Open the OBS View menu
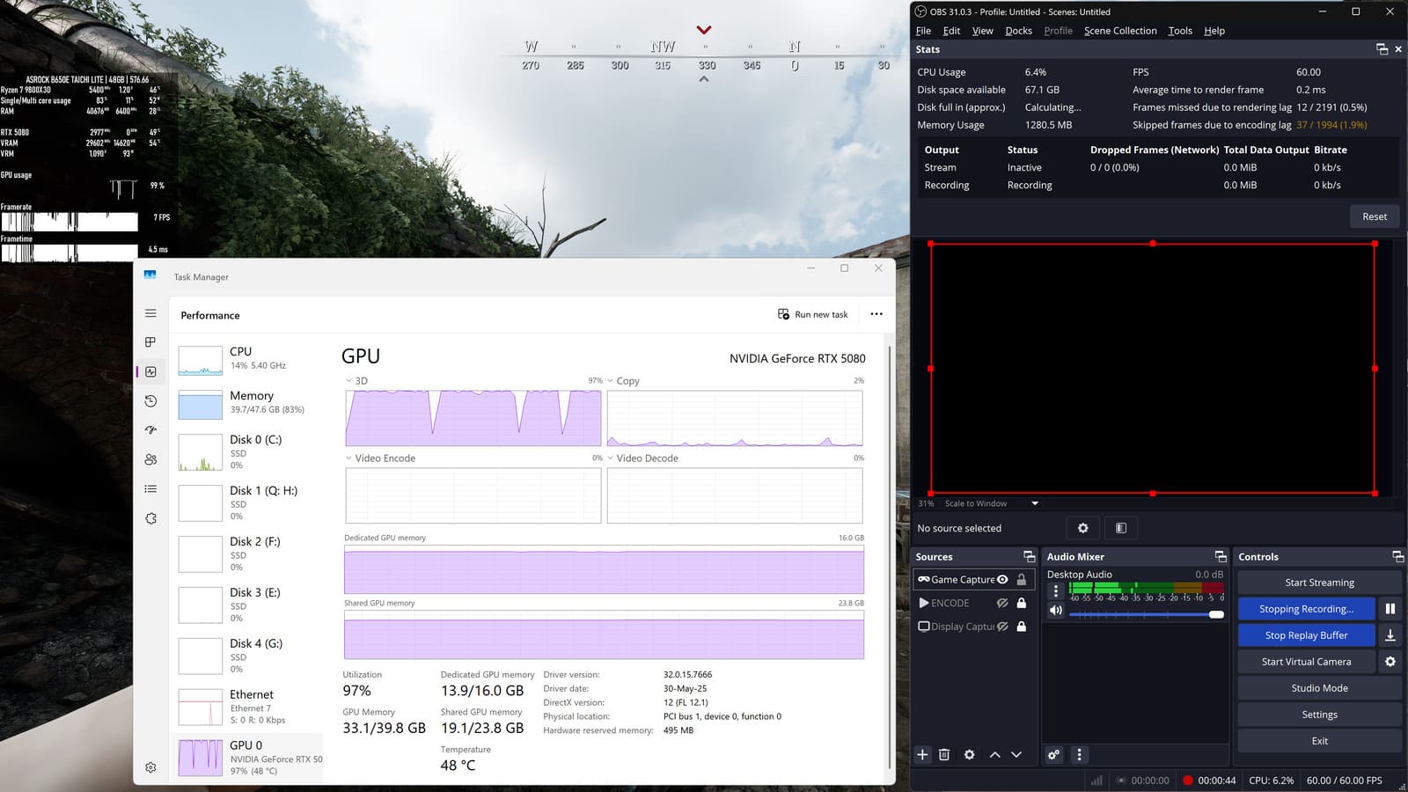The image size is (1408, 792). click(x=982, y=31)
